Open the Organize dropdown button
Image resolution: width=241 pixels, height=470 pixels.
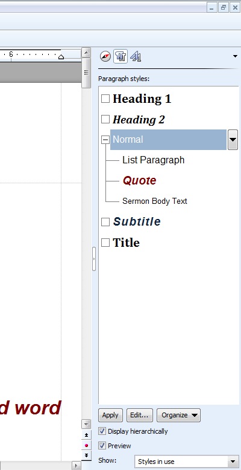click(178, 415)
